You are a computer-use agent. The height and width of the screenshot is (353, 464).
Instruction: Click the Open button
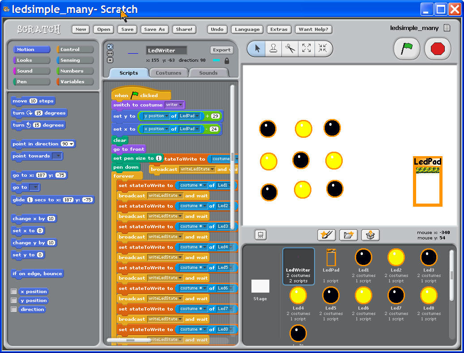tap(103, 29)
